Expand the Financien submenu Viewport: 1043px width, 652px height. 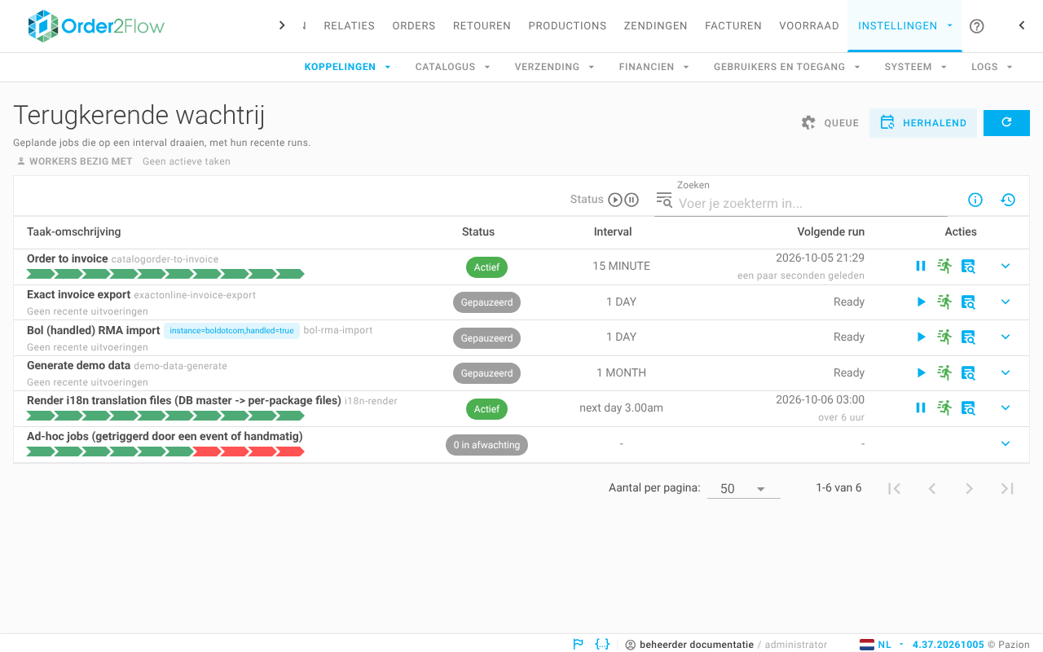(x=654, y=67)
